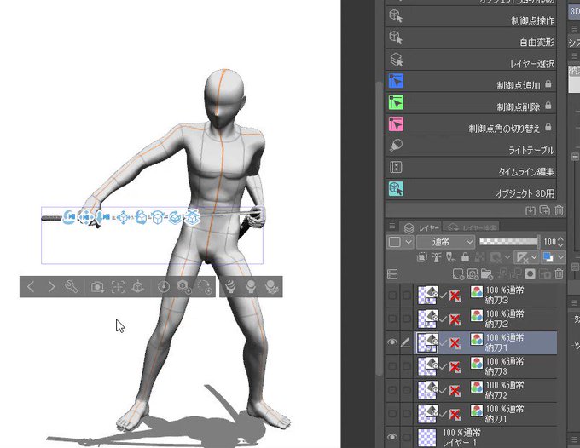This screenshot has width=580, height=448.
Task: Click the previous 3D object arrow
Action: pos(31,287)
